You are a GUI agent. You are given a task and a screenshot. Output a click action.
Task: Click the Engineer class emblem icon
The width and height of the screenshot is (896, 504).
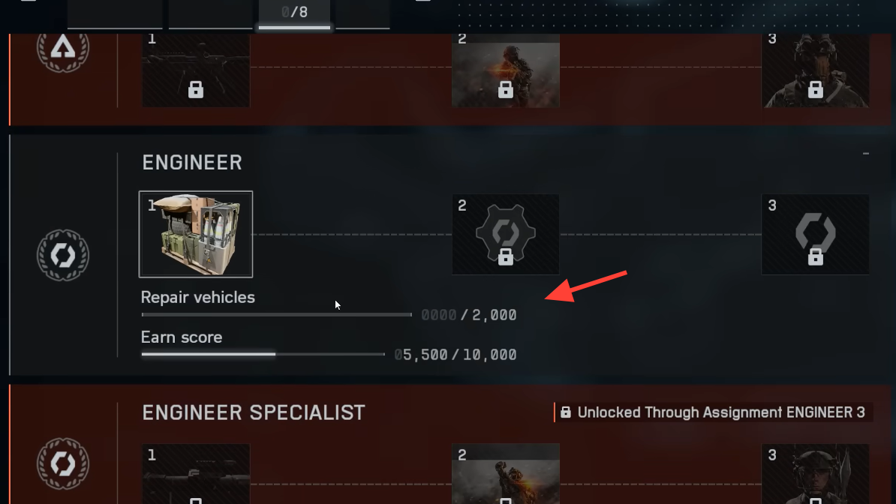pos(63,255)
